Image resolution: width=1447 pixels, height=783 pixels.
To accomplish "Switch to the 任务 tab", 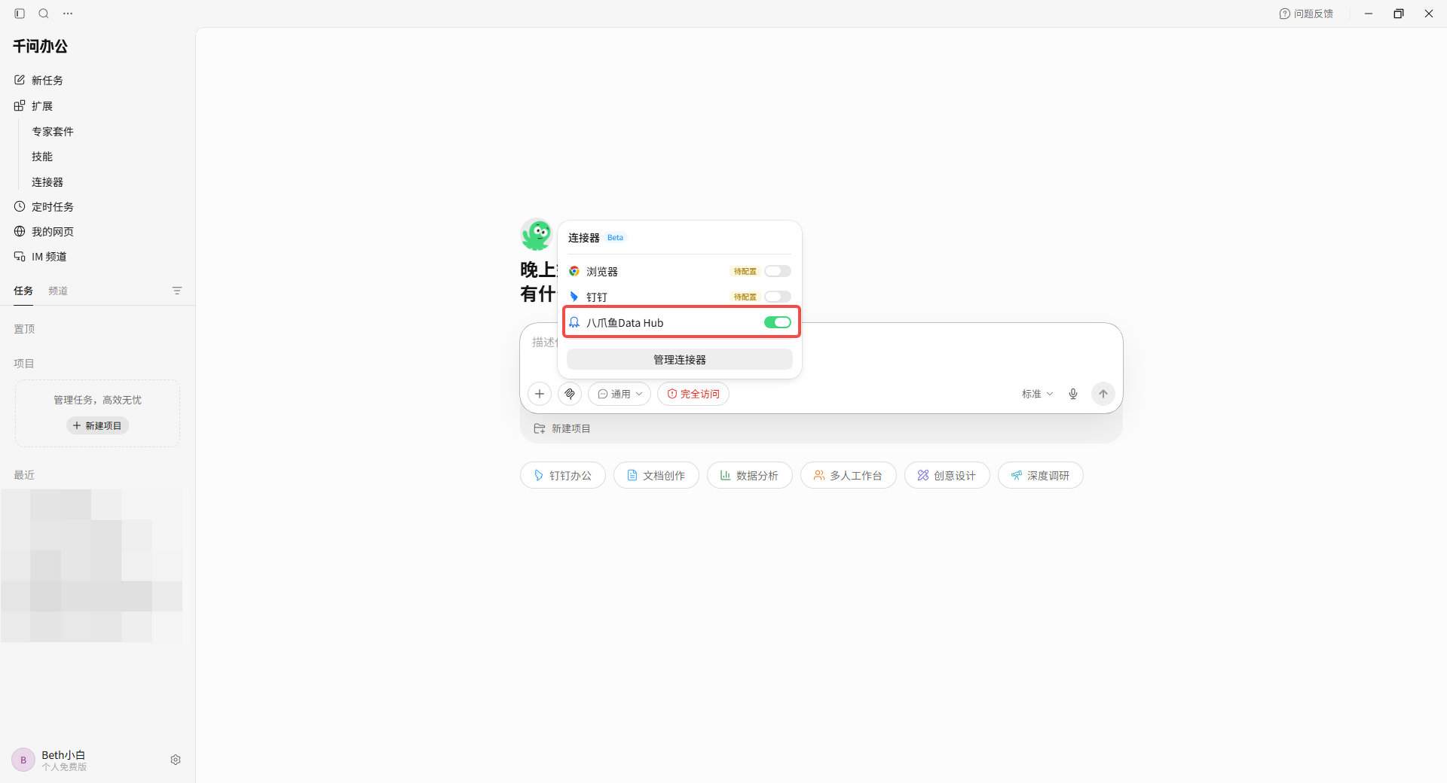I will [23, 291].
